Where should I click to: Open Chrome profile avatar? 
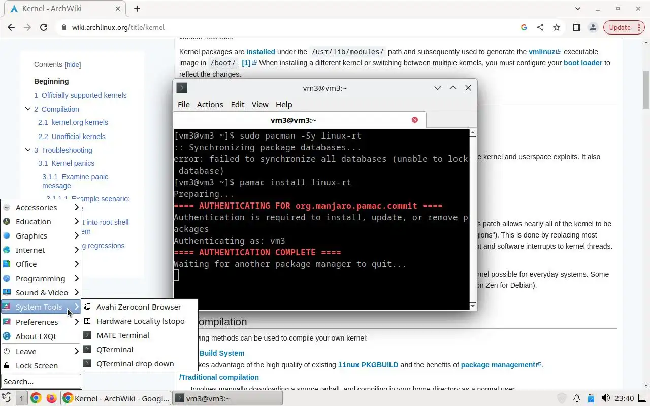593,27
